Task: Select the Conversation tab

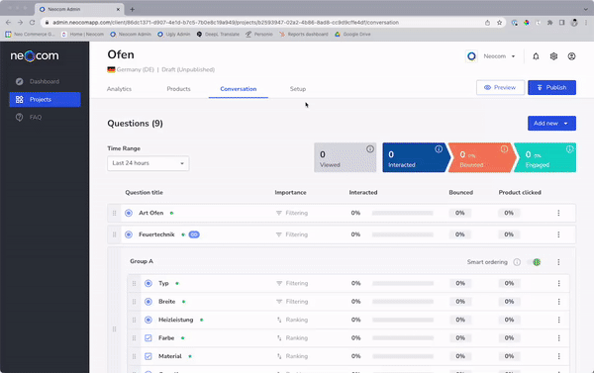Action: click(239, 89)
